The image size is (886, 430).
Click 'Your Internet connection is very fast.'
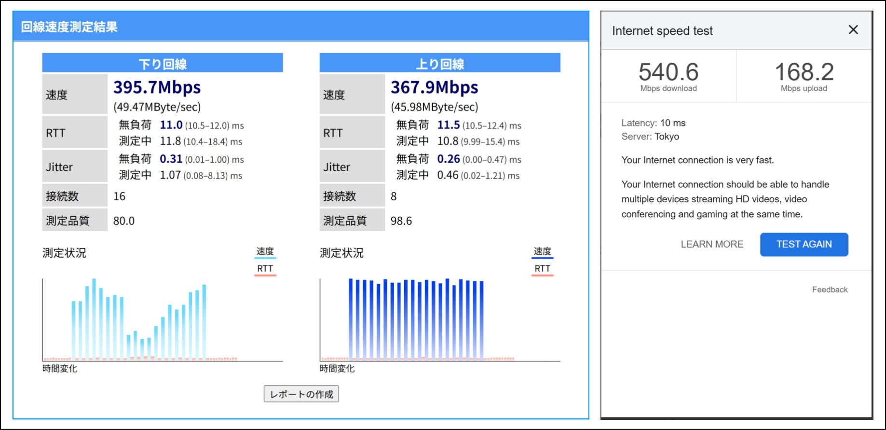point(697,160)
